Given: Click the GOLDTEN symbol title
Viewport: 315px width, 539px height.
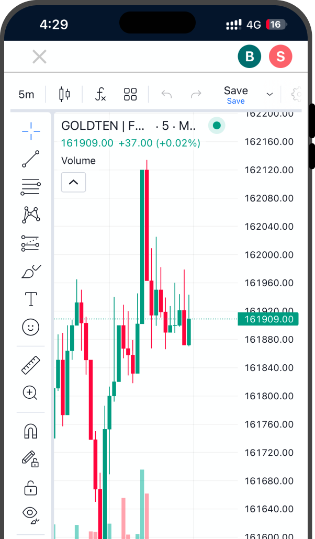Looking at the screenshot, I should point(103,126).
